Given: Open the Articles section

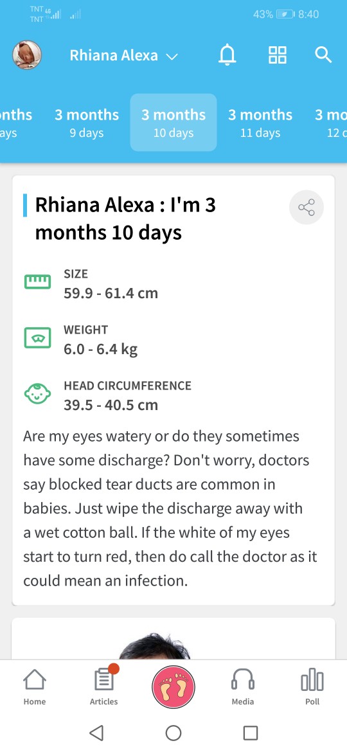Looking at the screenshot, I should (x=103, y=687).
